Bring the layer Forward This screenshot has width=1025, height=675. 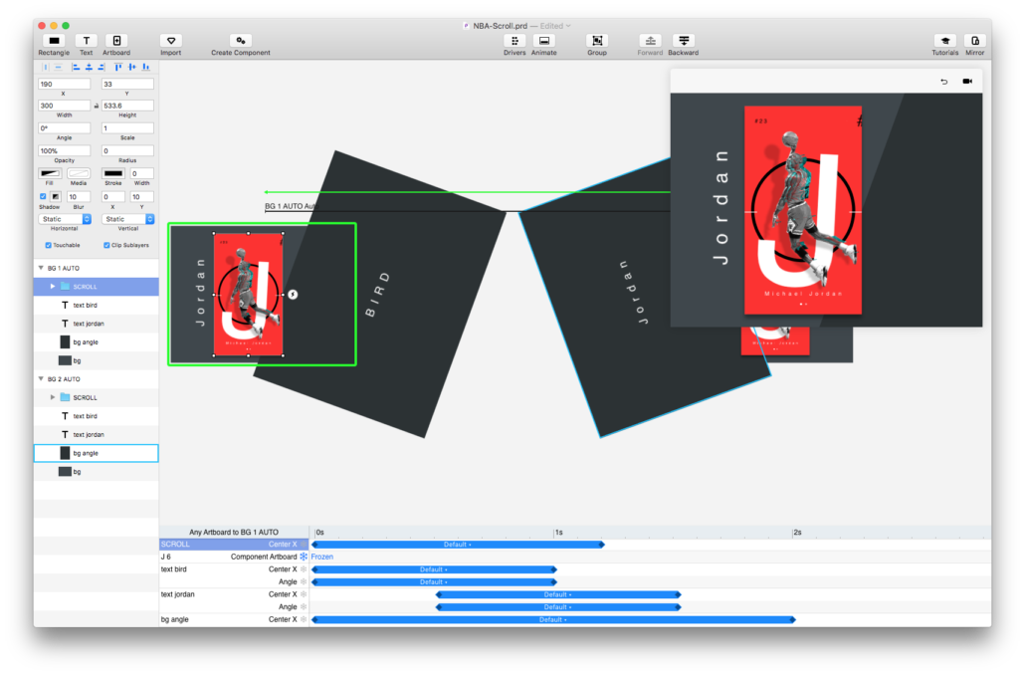(x=650, y=41)
